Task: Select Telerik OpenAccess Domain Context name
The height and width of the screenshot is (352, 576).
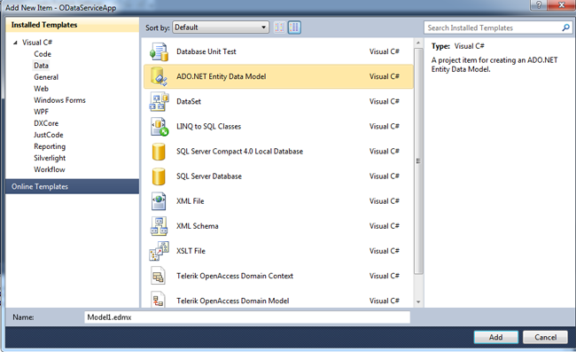Action: coord(235,276)
